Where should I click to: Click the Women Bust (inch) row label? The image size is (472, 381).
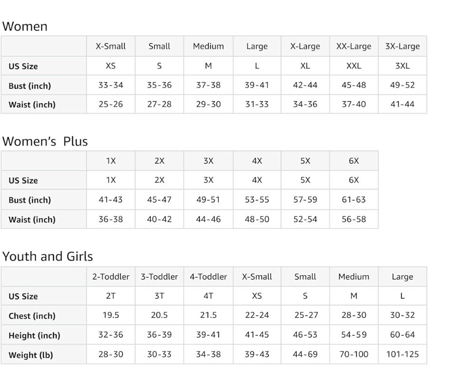click(x=30, y=86)
